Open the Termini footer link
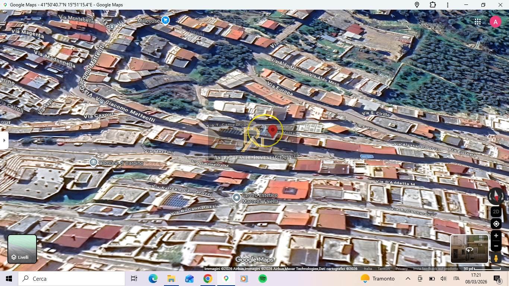 [x=383, y=269]
